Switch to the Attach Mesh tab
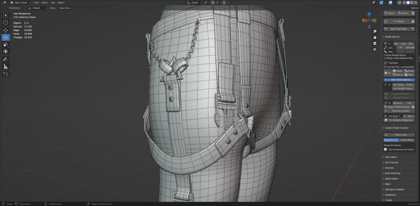Viewport: 420px width, 206px height. (407, 140)
